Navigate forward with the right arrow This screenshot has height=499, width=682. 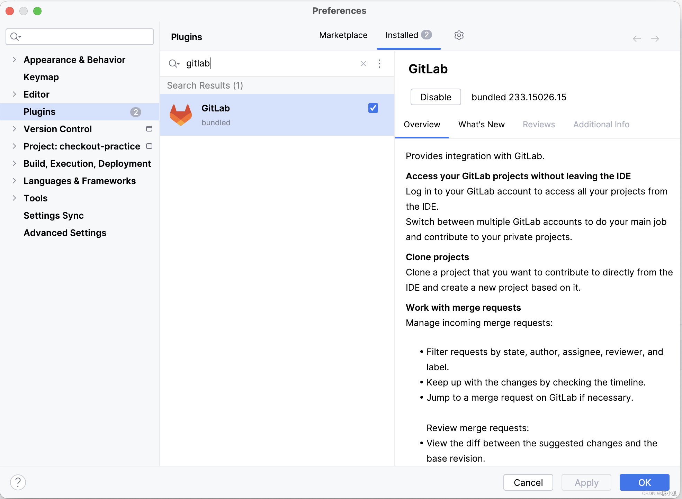(x=655, y=39)
